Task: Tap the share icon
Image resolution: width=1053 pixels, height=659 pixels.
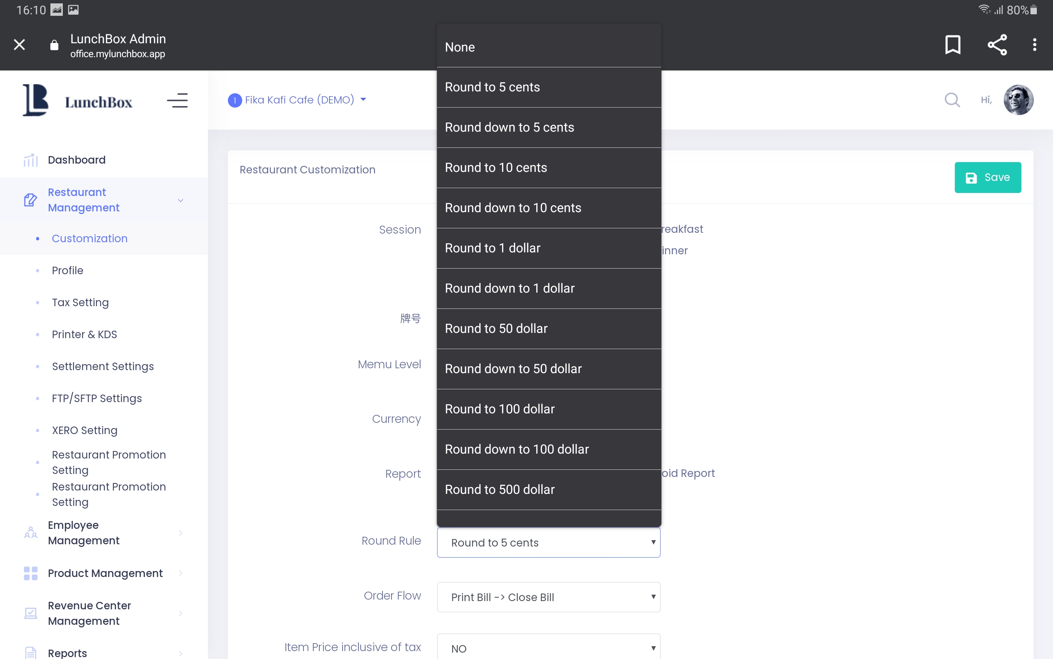Action: (997, 44)
